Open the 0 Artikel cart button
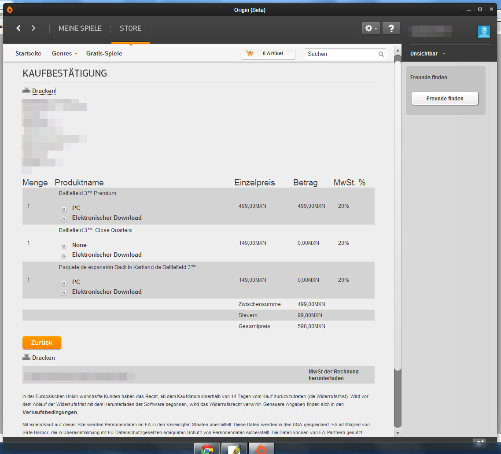The height and width of the screenshot is (454, 501). click(x=268, y=53)
